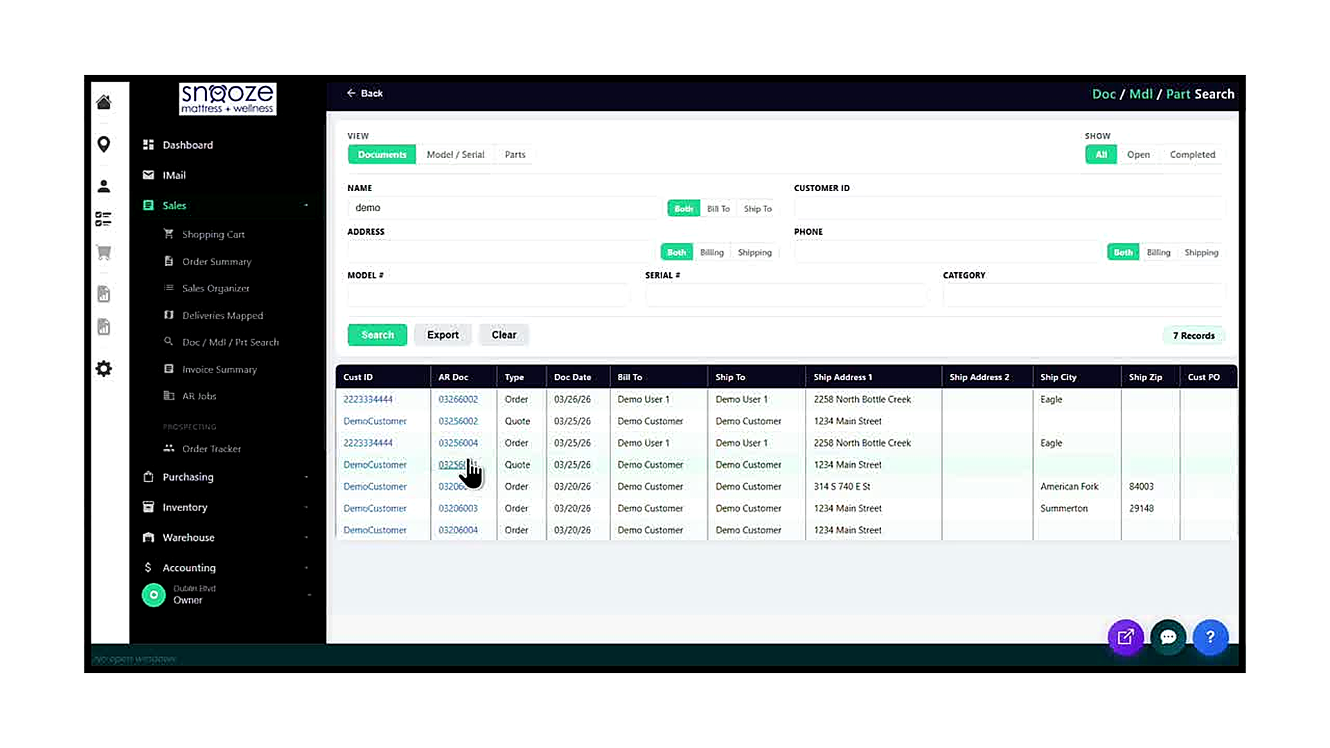Image resolution: width=1330 pixels, height=748 pixels.
Task: Click the Snooze mattress logo
Action: (x=228, y=99)
